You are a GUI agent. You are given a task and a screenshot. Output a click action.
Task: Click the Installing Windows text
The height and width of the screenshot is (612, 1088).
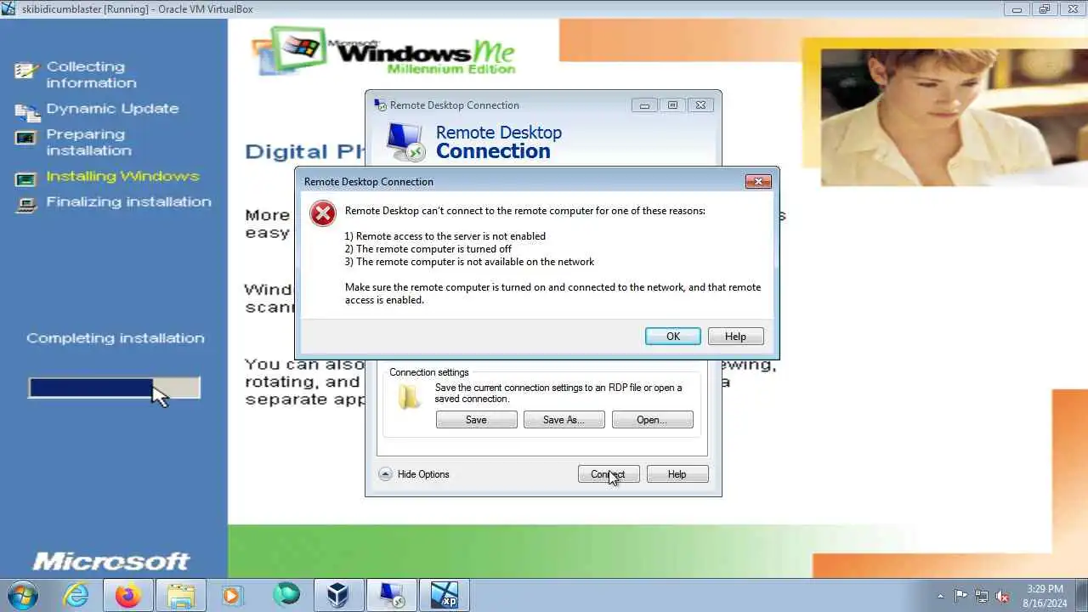(x=122, y=176)
